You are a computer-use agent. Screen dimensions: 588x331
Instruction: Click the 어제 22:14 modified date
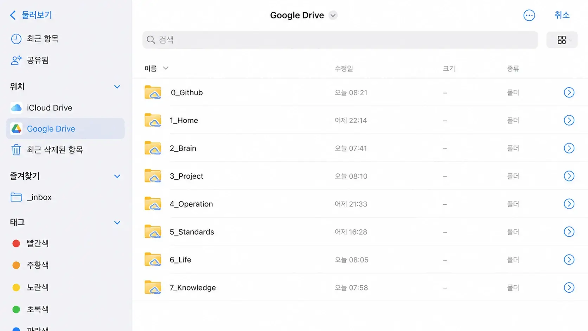351,120
